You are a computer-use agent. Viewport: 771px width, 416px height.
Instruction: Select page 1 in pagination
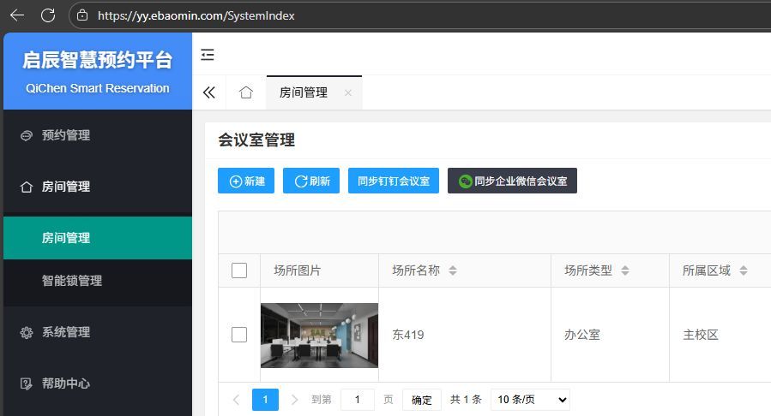265,400
